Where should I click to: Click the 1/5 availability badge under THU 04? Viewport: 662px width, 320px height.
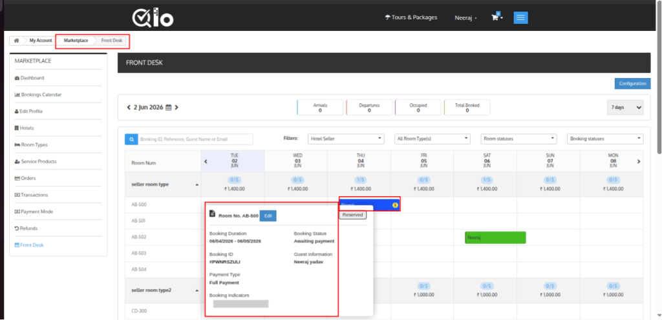[x=361, y=180]
